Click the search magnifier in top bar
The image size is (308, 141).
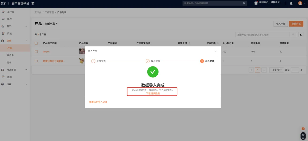click(244, 3)
